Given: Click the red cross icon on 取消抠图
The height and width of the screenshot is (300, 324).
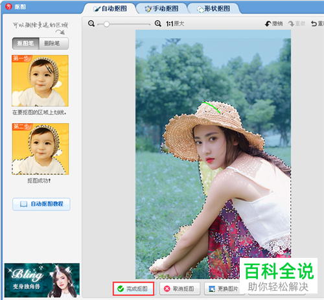Looking at the screenshot, I should click(167, 288).
